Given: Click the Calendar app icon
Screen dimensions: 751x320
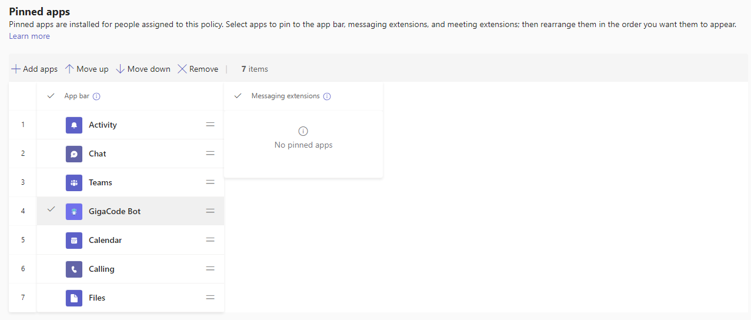Looking at the screenshot, I should (x=74, y=240).
